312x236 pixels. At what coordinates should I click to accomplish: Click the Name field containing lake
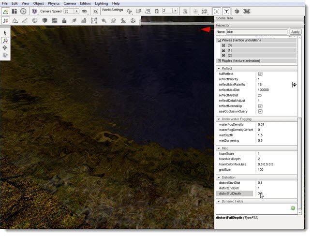(x=256, y=32)
